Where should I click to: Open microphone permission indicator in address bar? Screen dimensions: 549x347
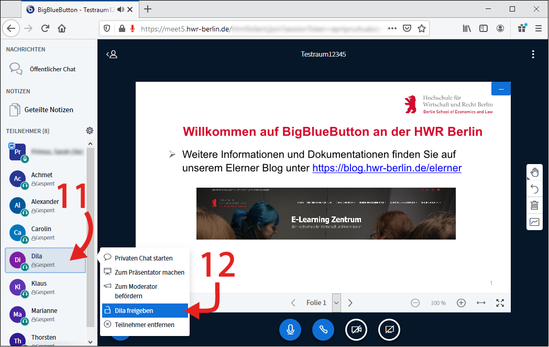[133, 28]
